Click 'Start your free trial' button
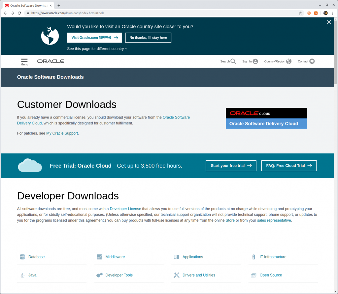The width and height of the screenshot is (338, 294). (x=231, y=166)
